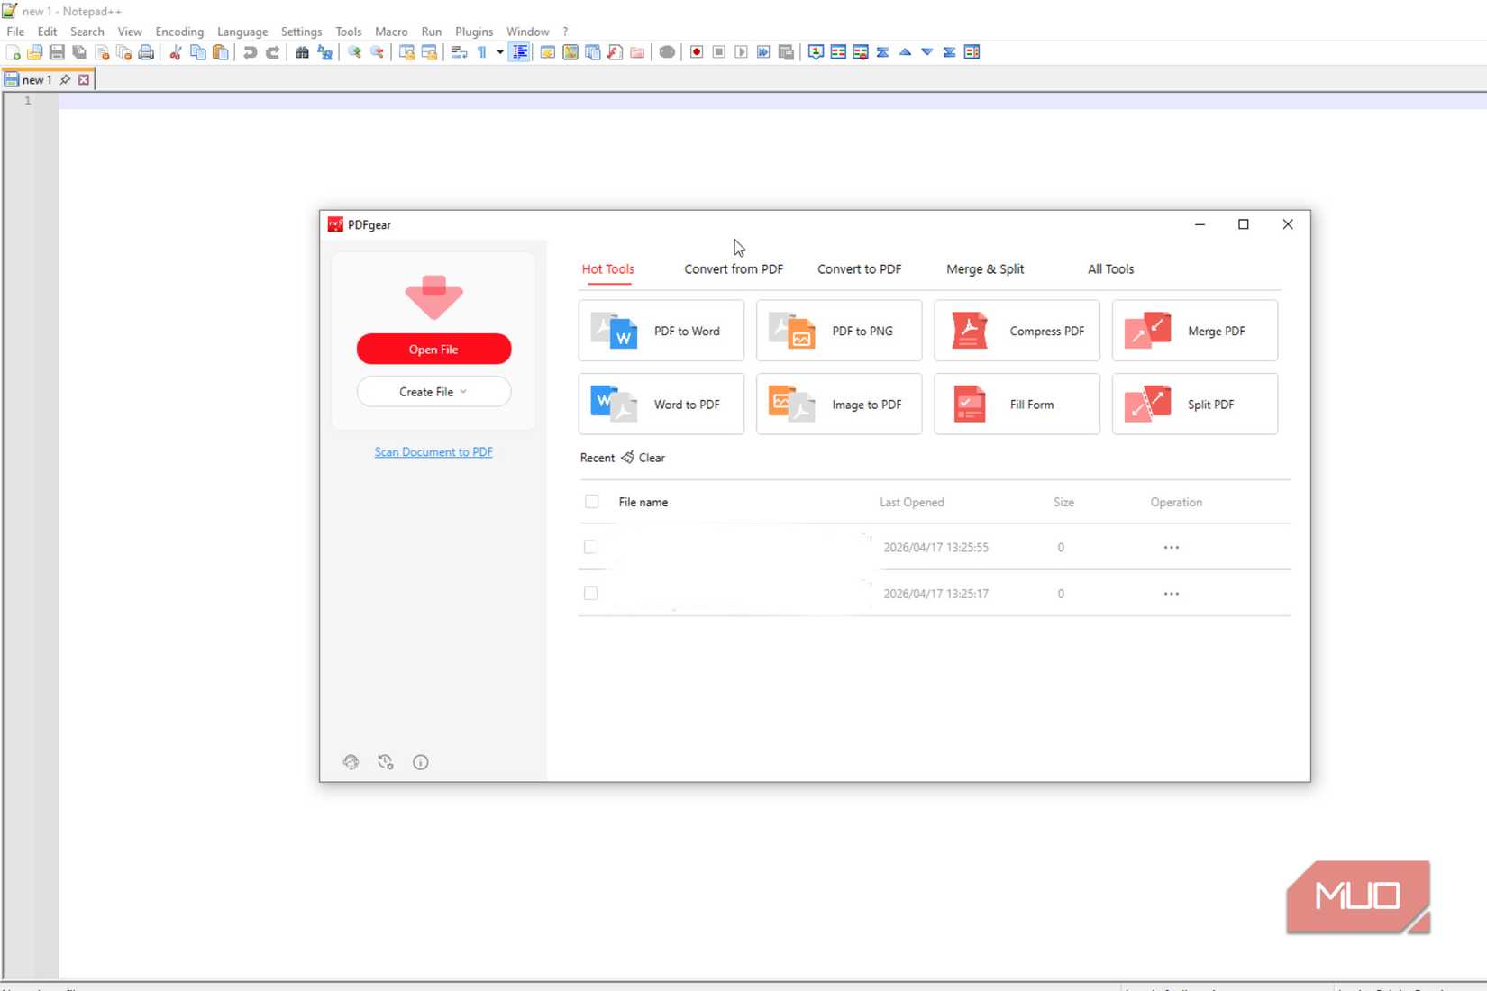Click the Size column header

coord(1063,503)
